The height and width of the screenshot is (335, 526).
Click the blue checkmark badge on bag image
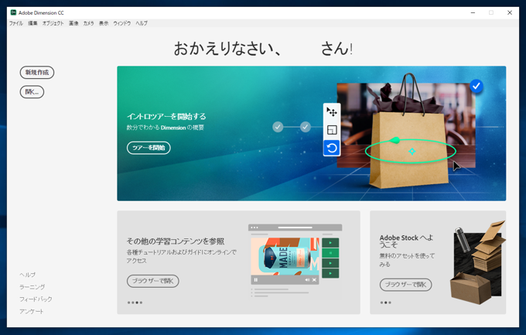pyautogui.click(x=476, y=87)
